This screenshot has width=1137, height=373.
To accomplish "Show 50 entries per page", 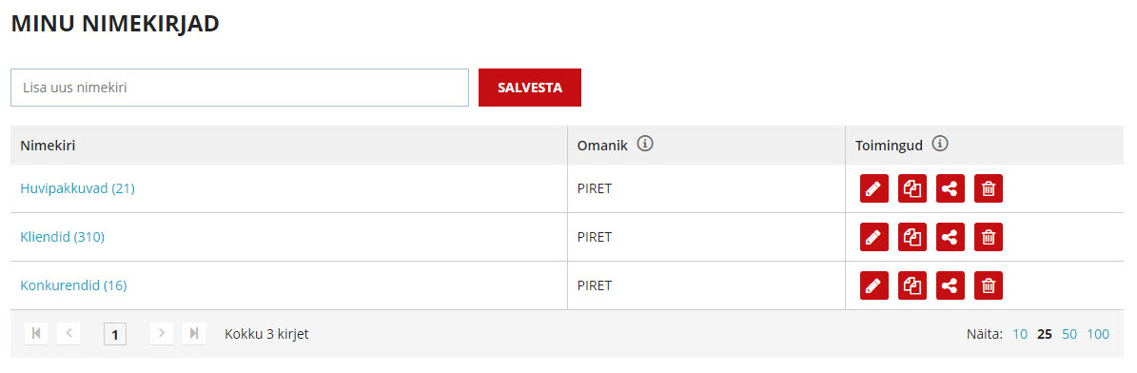I will [x=1069, y=334].
